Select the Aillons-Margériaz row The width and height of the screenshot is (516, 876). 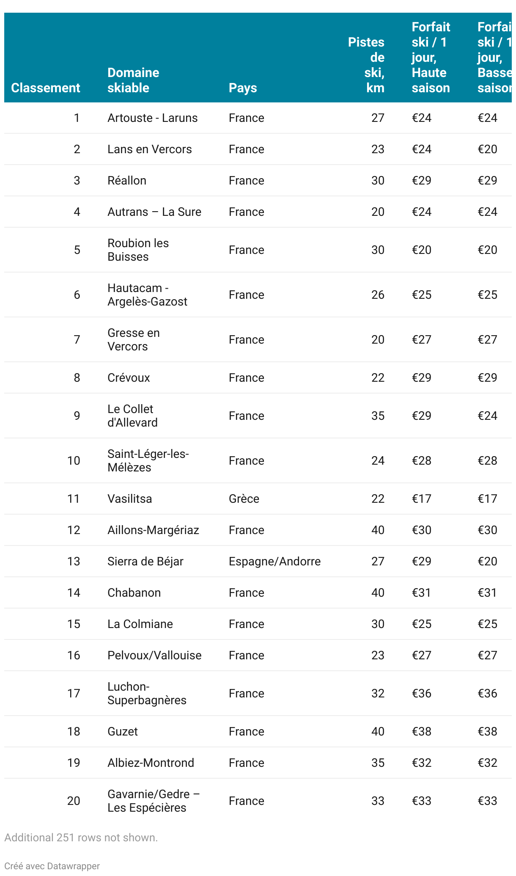(258, 530)
